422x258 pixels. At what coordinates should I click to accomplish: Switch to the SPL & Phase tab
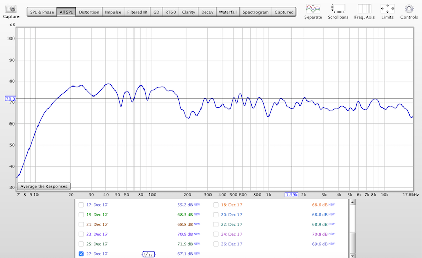(x=42, y=12)
